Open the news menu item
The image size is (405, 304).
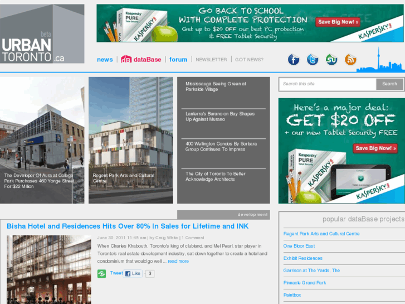pos(105,60)
